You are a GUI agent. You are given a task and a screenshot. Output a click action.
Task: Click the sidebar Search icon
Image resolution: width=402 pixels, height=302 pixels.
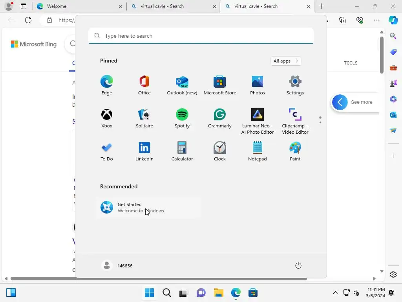[393, 36]
